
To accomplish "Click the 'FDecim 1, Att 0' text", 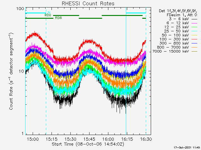I will coord(182,15).
